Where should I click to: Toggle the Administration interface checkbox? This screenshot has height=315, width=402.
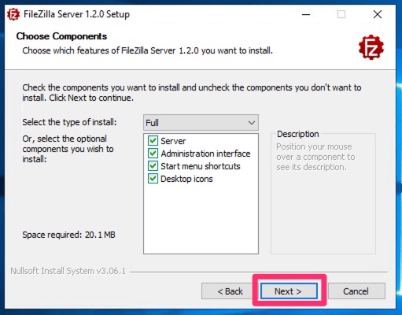[153, 154]
